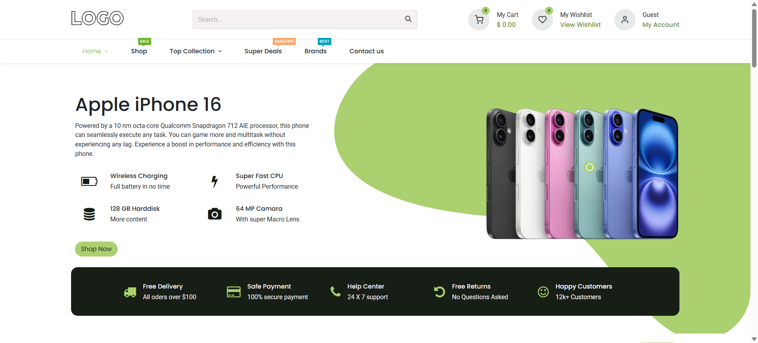The width and height of the screenshot is (758, 343).
Task: Click the 128 GB Harddisk database icon
Action: point(89,214)
